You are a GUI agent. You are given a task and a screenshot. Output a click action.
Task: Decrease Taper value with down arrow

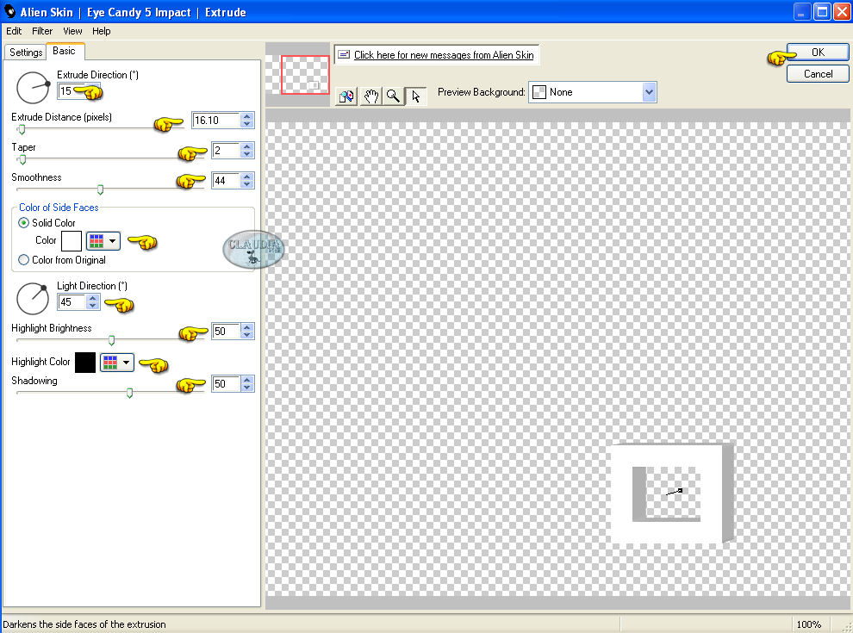click(247, 154)
